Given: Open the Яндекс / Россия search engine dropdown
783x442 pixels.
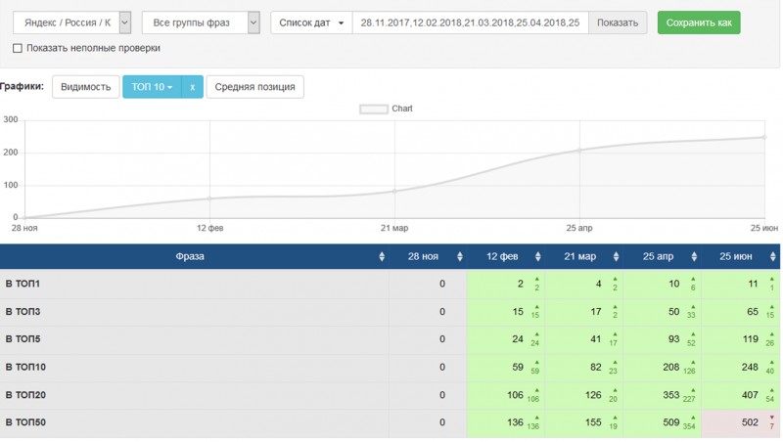Looking at the screenshot, I should click(71, 22).
